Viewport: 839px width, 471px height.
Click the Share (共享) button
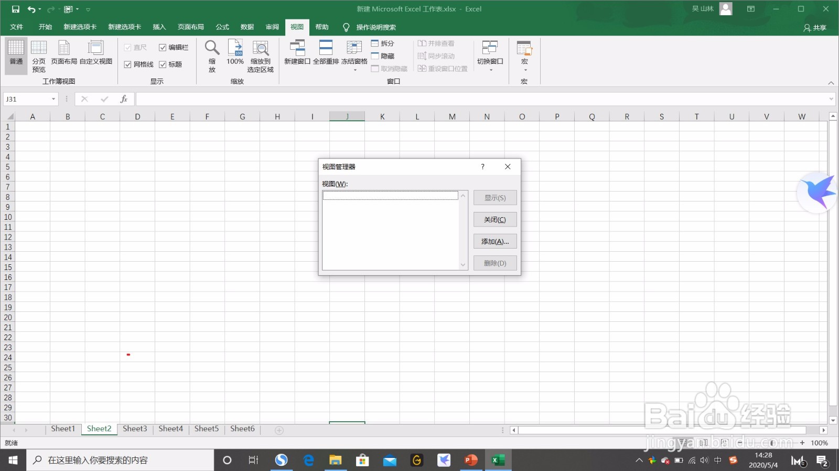click(815, 27)
